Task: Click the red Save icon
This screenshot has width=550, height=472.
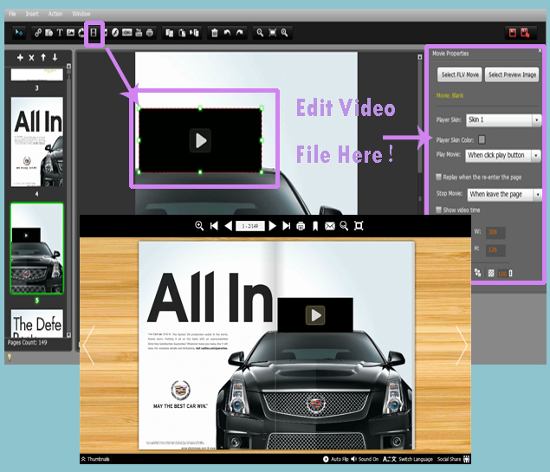Action: coord(513,33)
